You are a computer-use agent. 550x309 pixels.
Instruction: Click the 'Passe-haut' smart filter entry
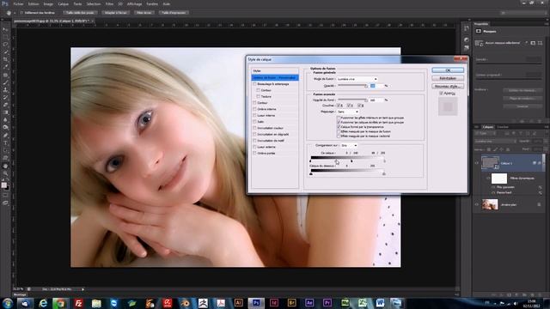tap(504, 192)
